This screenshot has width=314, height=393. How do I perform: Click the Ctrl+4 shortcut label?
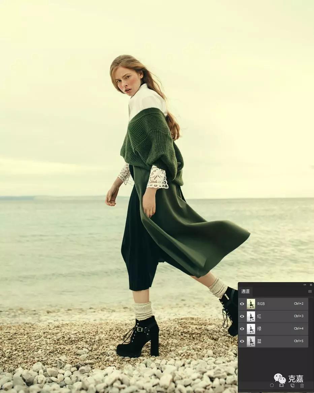coord(299,329)
